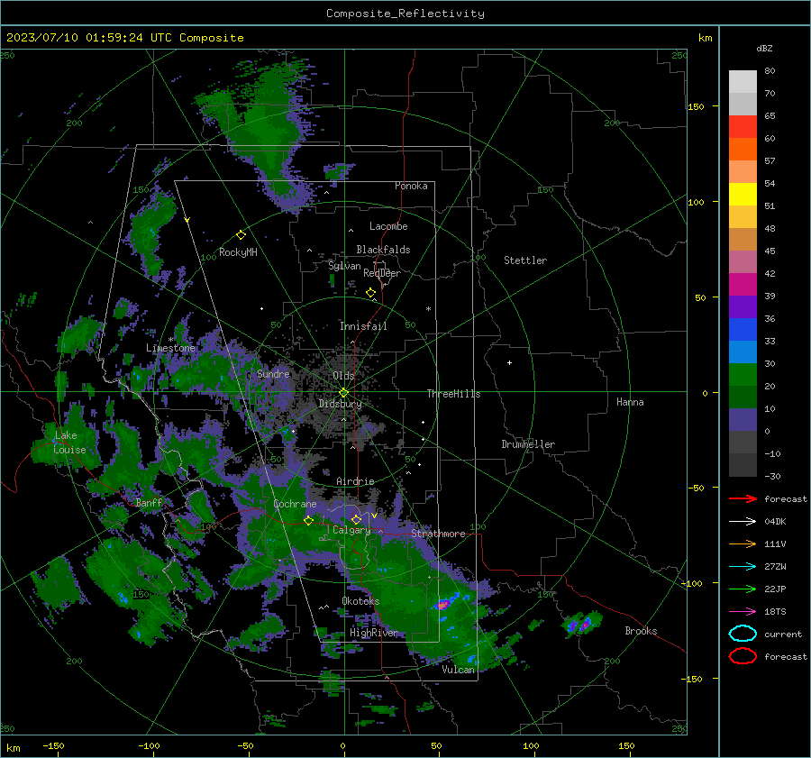Click the Strathmore city label
Image resolution: width=811 pixels, height=758 pixels.
pos(438,534)
